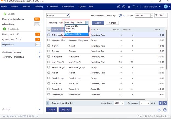Open the Connections menu

[x=68, y=7]
